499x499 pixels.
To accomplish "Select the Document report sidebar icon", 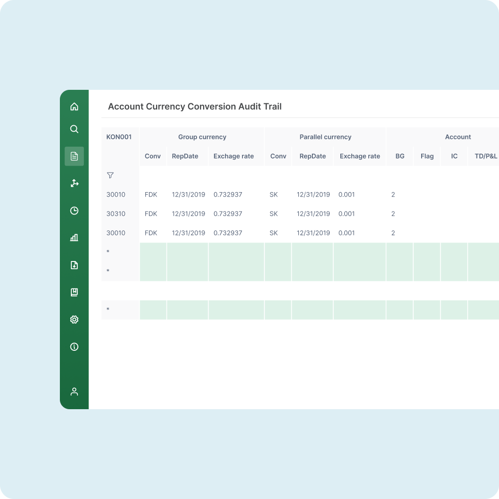I will click(x=74, y=156).
